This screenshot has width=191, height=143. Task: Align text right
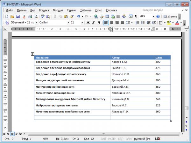click(117, 23)
